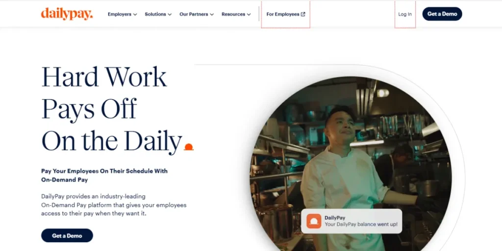
Task: Expand the Employers chevron arrow
Action: [135, 14]
